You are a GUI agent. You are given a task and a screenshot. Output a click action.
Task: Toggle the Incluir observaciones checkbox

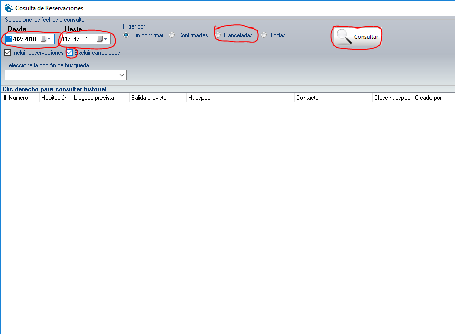pyautogui.click(x=8, y=53)
